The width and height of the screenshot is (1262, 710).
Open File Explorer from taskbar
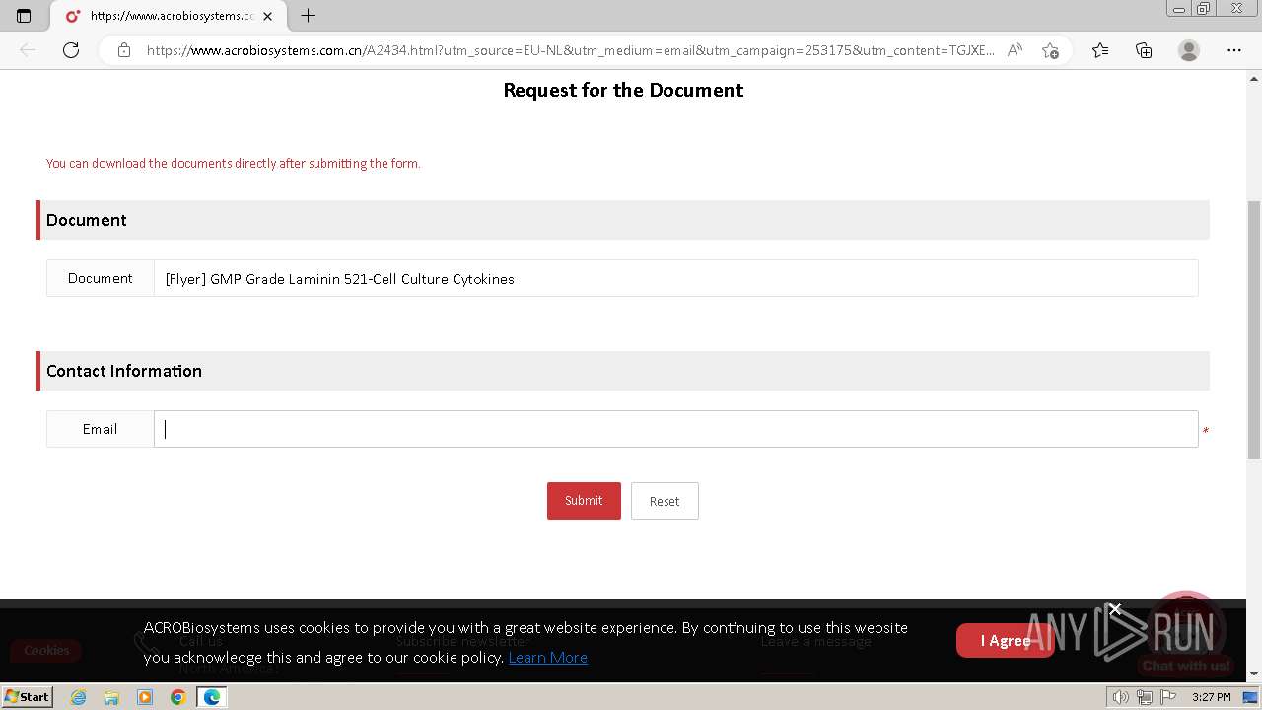tap(111, 697)
